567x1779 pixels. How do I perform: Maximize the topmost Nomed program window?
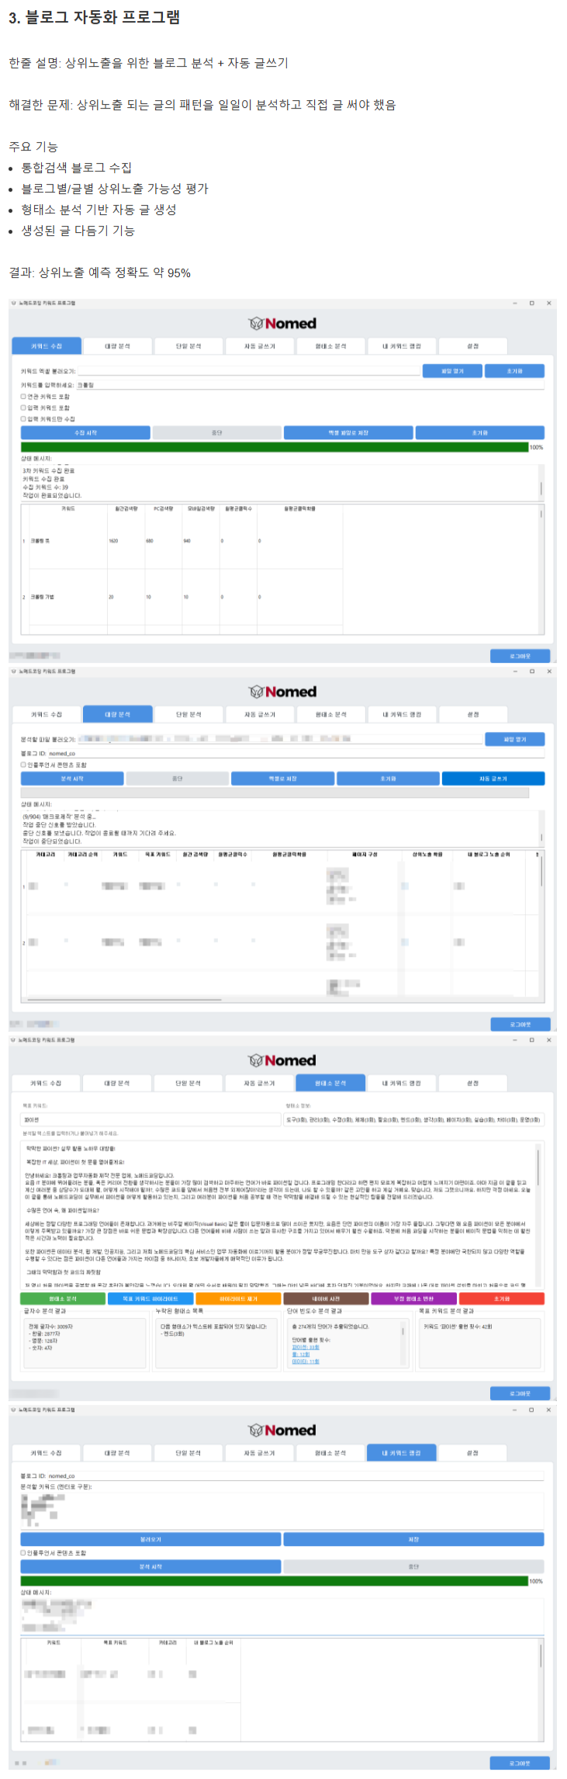[x=531, y=303]
